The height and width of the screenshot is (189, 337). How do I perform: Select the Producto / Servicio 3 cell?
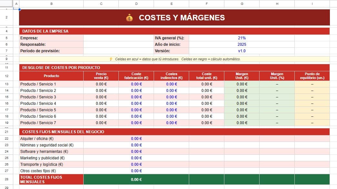[x=51, y=97]
